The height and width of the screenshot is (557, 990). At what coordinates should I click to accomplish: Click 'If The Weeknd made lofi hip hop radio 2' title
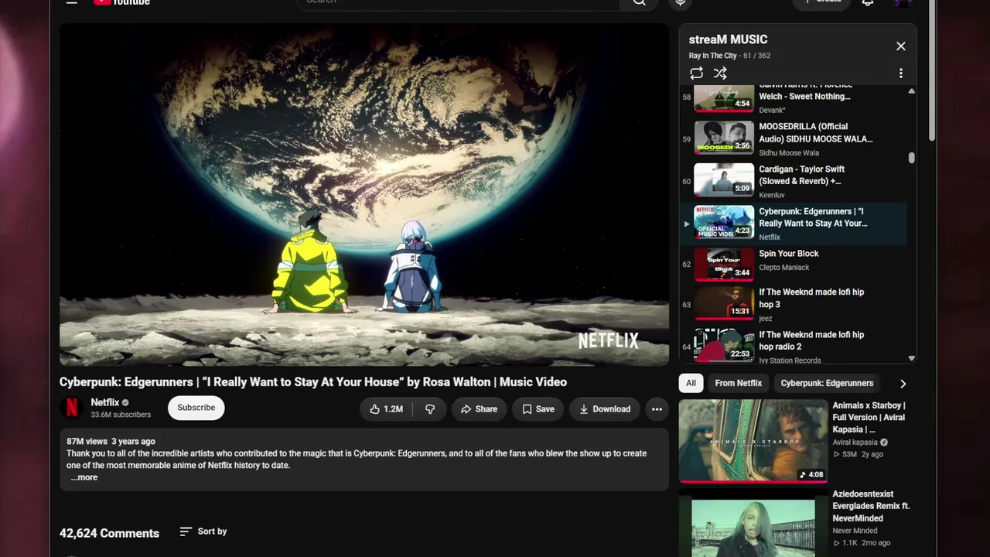(x=811, y=340)
